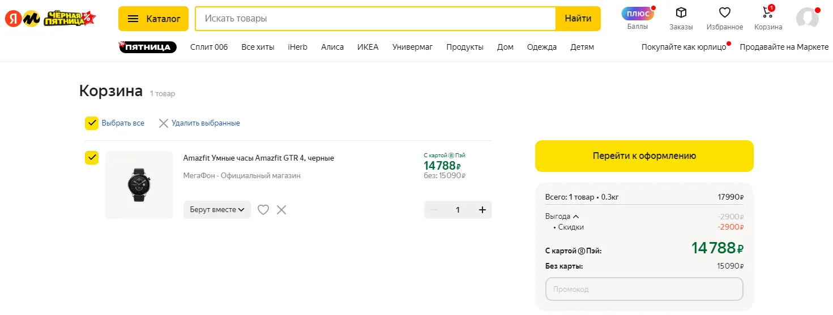Screen dimensions: 833x315
Task: Decrease item quantity with minus button
Action: [x=434, y=210]
